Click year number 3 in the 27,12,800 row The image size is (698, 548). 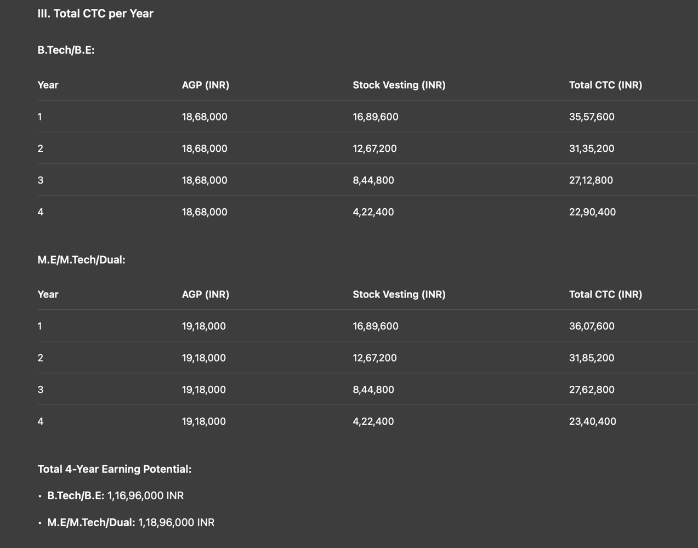40,180
